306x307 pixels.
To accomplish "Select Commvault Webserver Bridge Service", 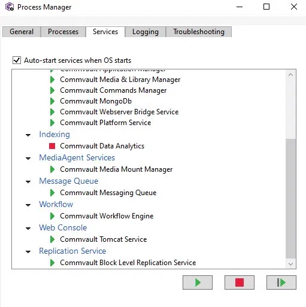I will (x=119, y=112).
